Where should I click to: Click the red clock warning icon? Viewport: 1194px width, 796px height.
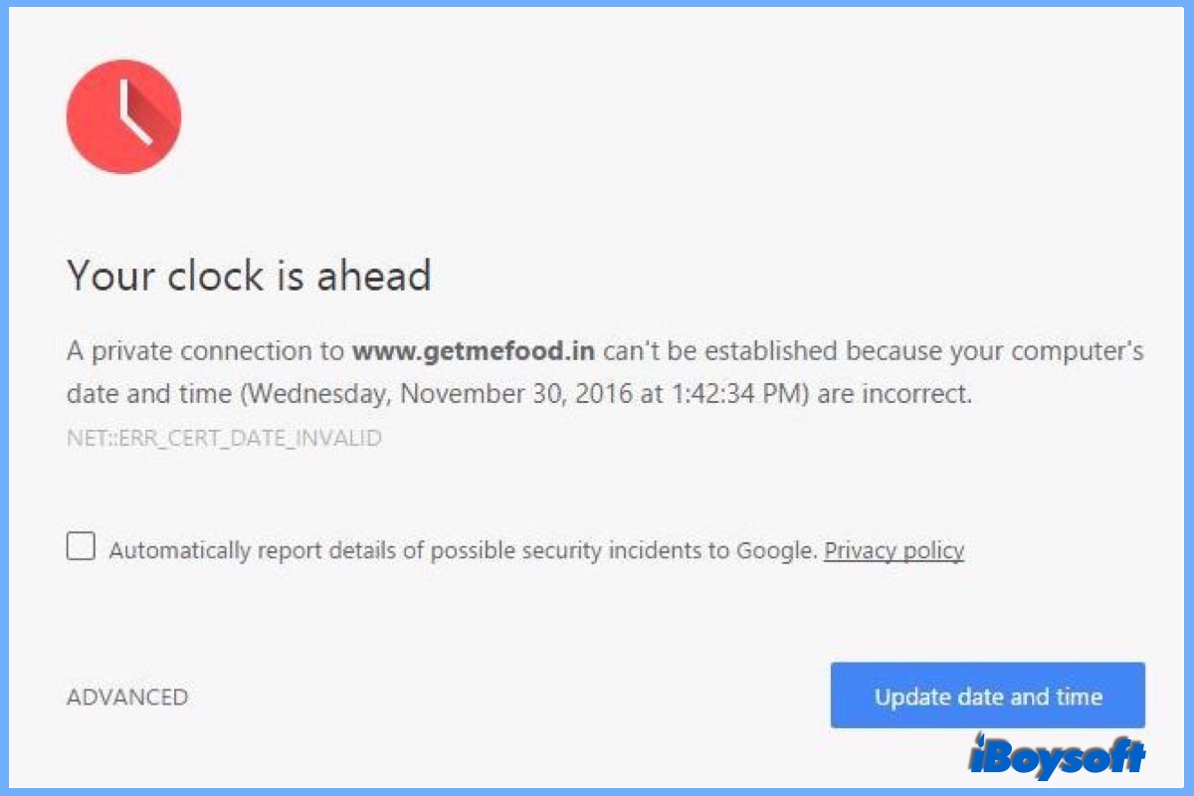coord(123,117)
